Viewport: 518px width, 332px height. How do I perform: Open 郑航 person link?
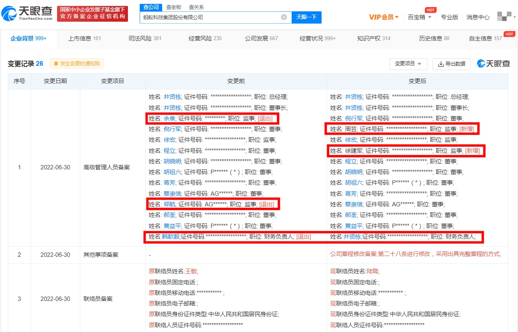(169, 204)
